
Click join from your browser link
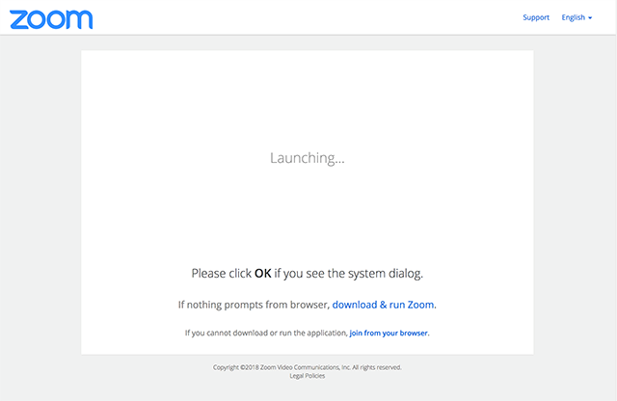[x=389, y=333]
